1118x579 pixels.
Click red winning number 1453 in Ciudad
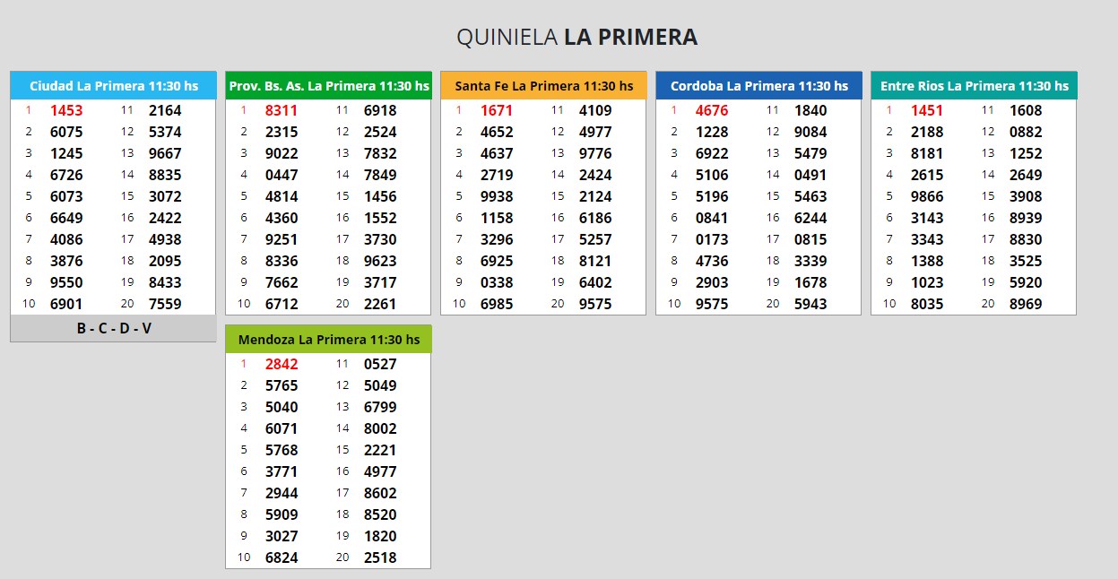coord(66,111)
